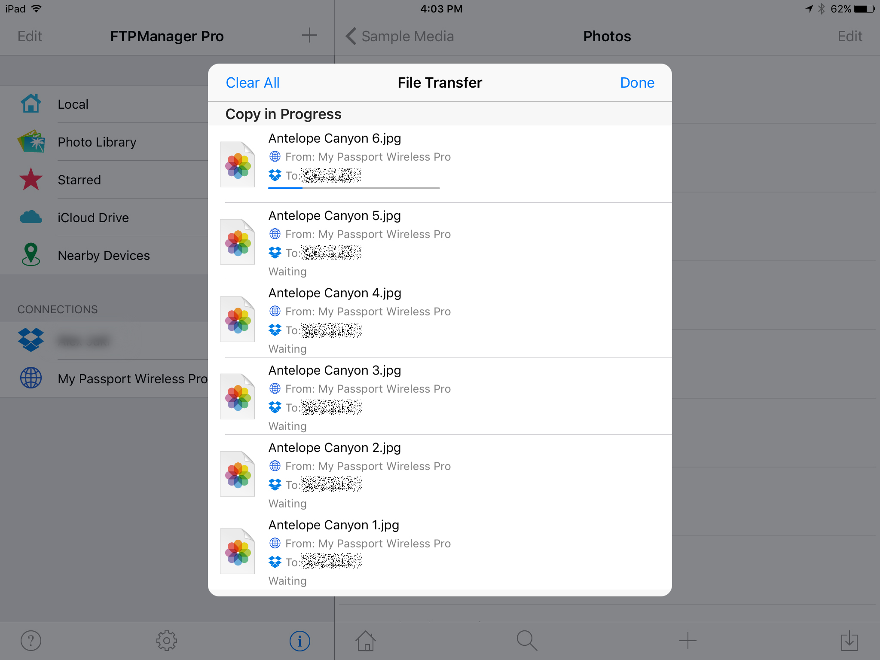
Task: Tap the download tray icon
Action: tap(849, 641)
